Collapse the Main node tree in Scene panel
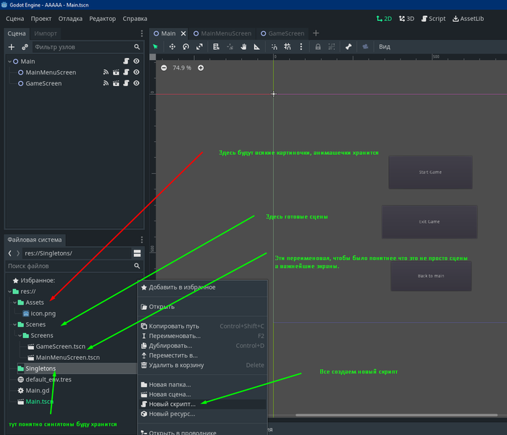The height and width of the screenshot is (435, 507). pos(9,62)
